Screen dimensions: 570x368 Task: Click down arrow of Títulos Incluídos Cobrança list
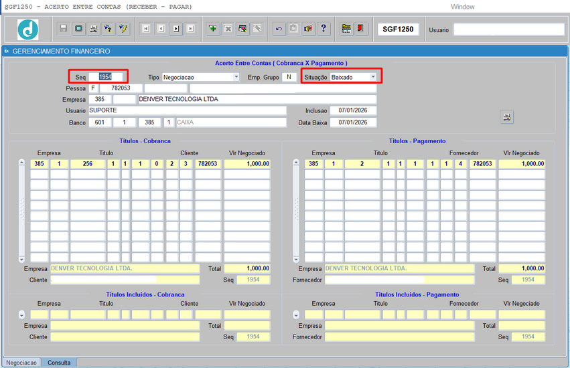pyautogui.click(x=21, y=314)
